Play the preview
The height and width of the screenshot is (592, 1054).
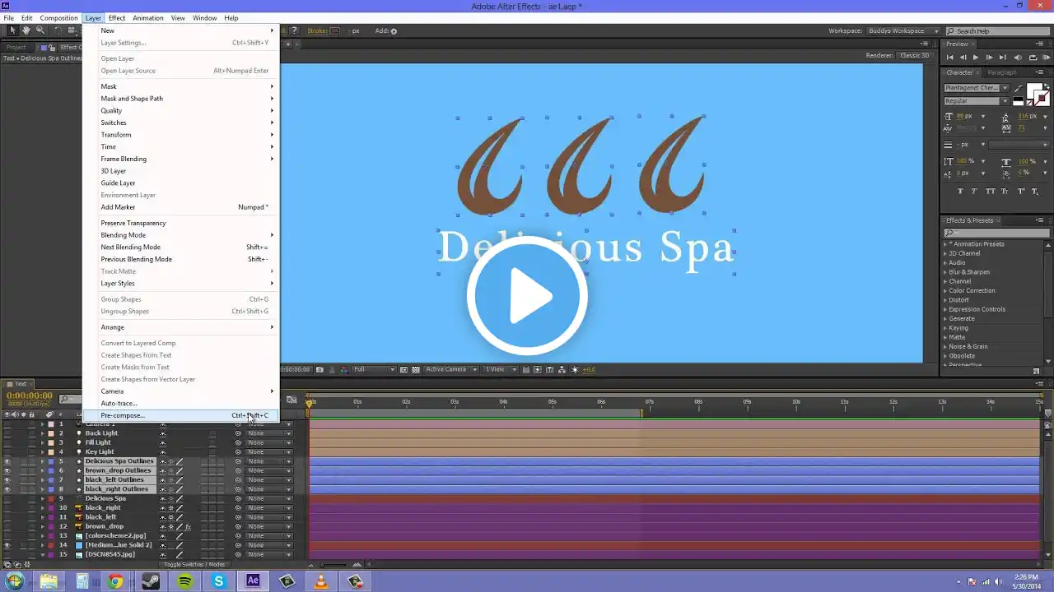(976, 58)
